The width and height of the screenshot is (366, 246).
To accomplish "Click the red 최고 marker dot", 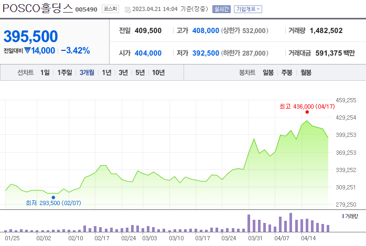I will (307, 112).
